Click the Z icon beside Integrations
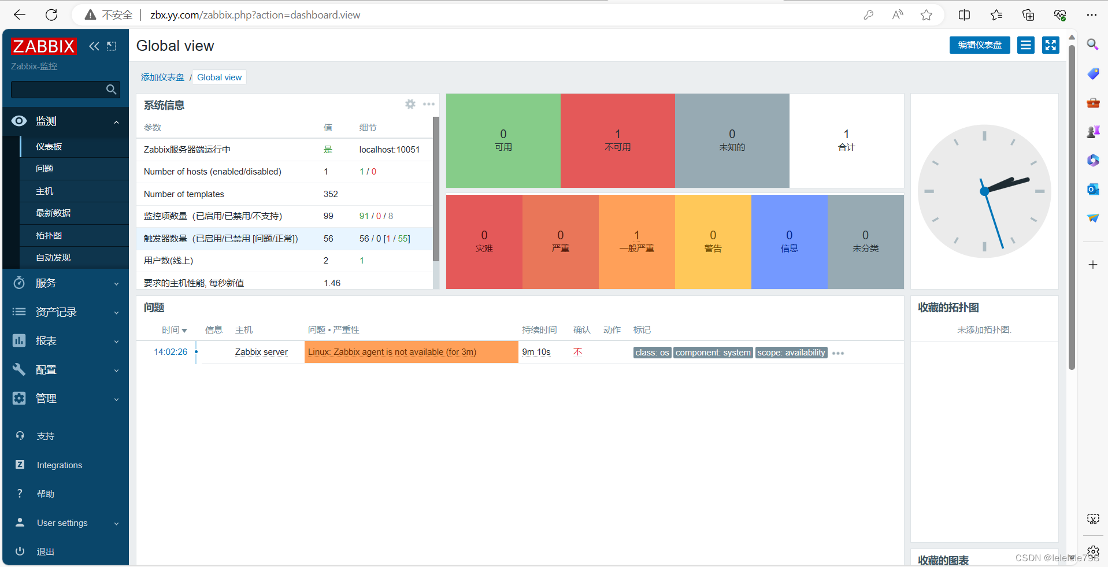 click(x=20, y=465)
